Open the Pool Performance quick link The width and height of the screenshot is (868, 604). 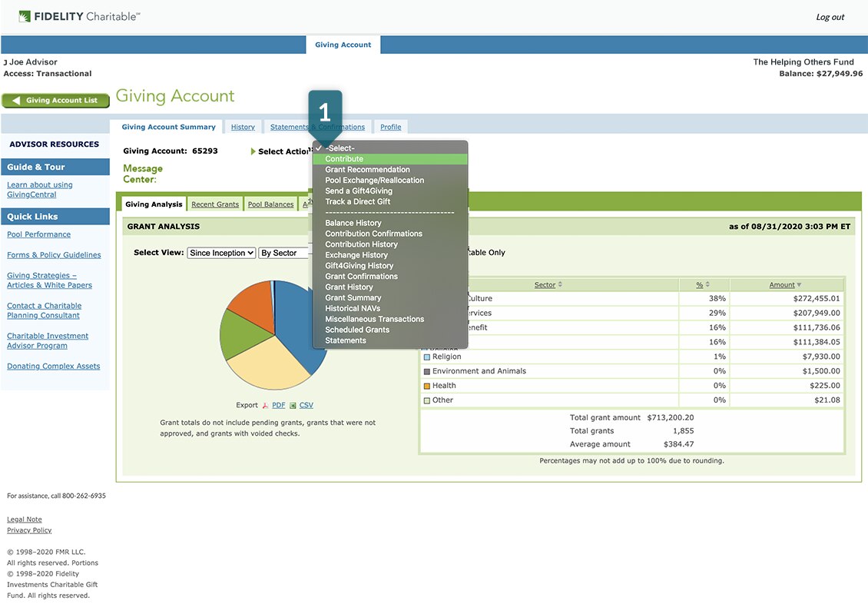[x=38, y=234]
